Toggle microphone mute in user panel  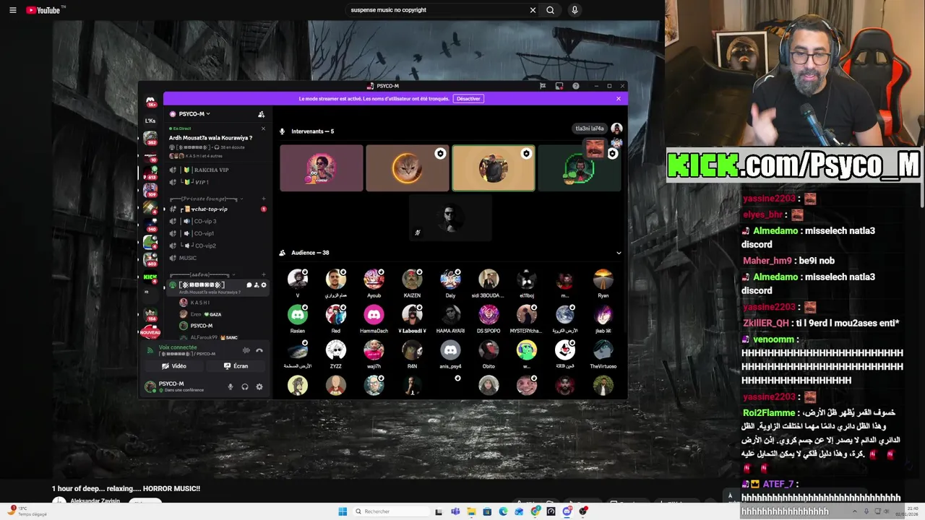click(231, 387)
